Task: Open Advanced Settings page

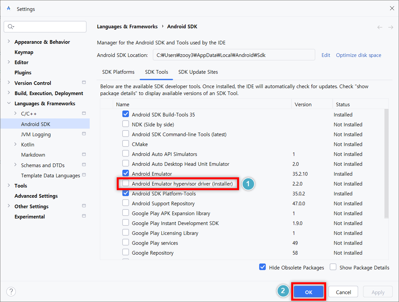Action: 36,196
